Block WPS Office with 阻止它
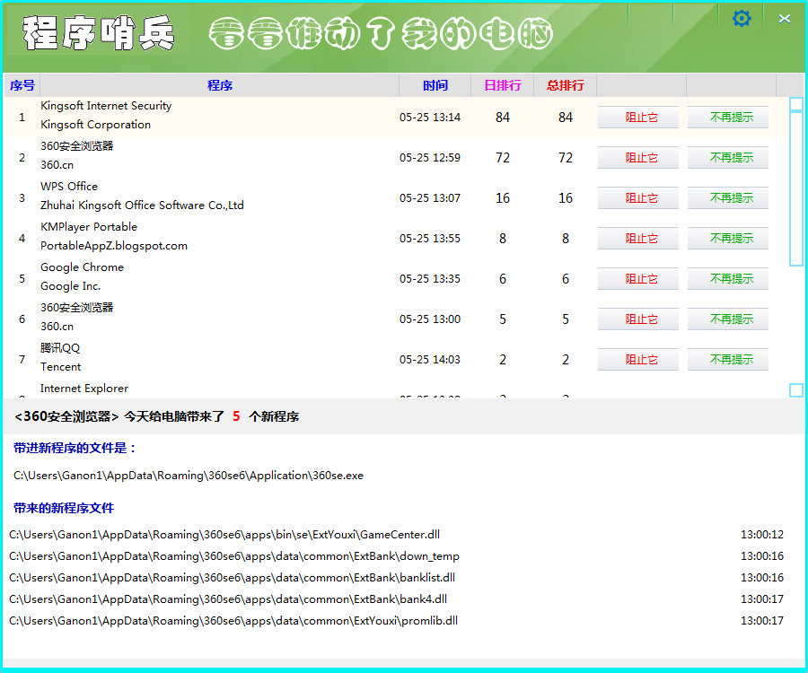This screenshot has height=673, width=808. [638, 198]
